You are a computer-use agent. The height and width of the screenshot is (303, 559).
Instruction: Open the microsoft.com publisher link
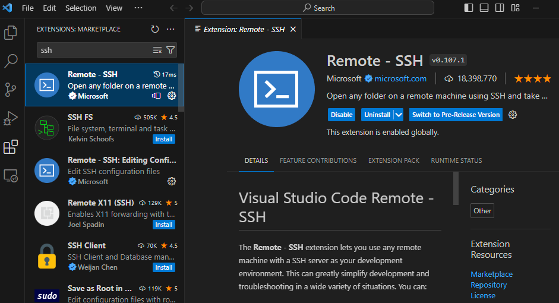tap(400, 79)
